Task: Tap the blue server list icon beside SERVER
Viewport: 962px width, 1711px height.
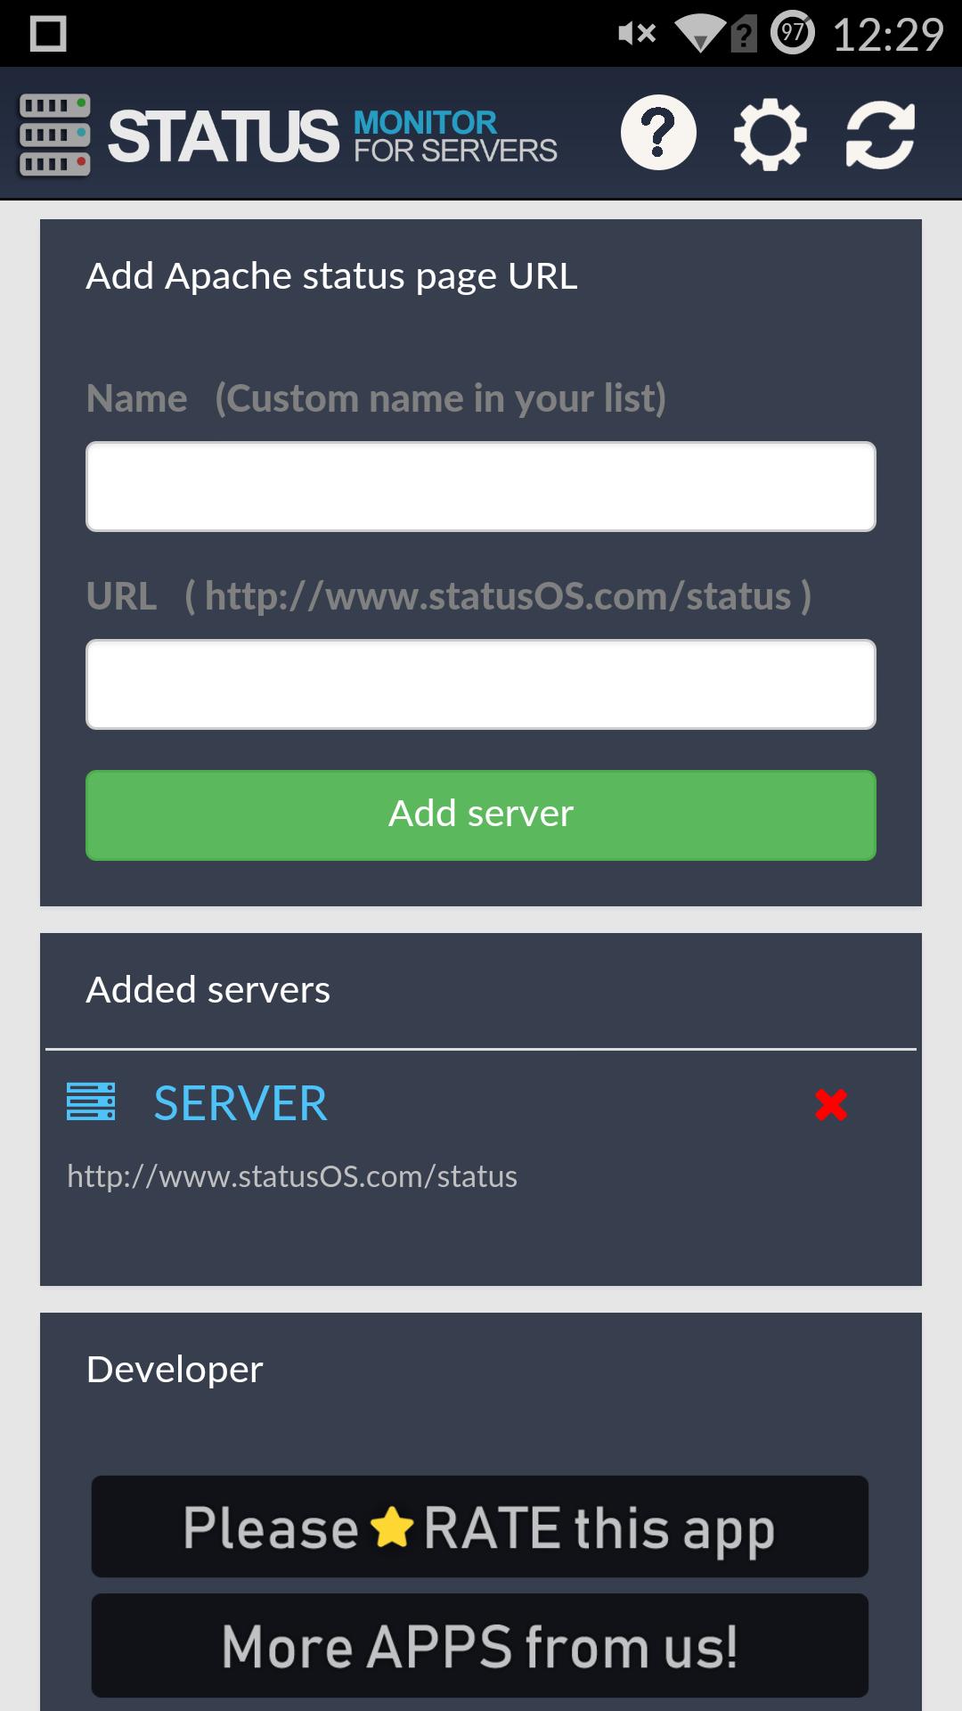Action: coord(91,1101)
